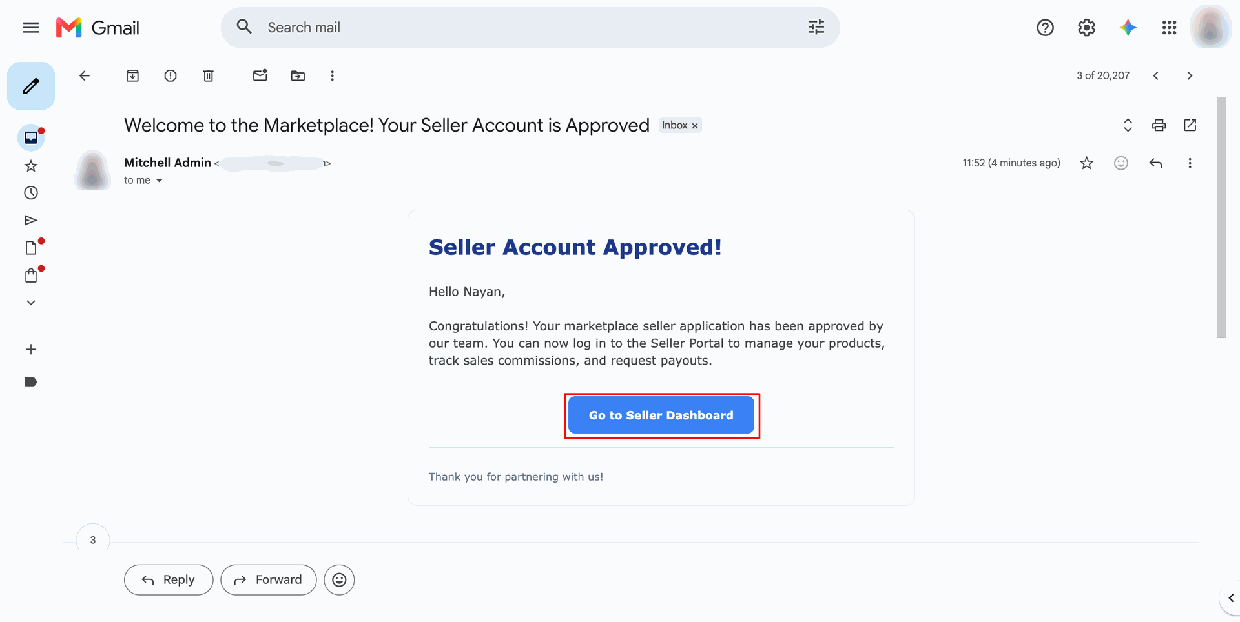Image resolution: width=1240 pixels, height=622 pixels.
Task: Go to newer email arrow
Action: (x=1156, y=75)
